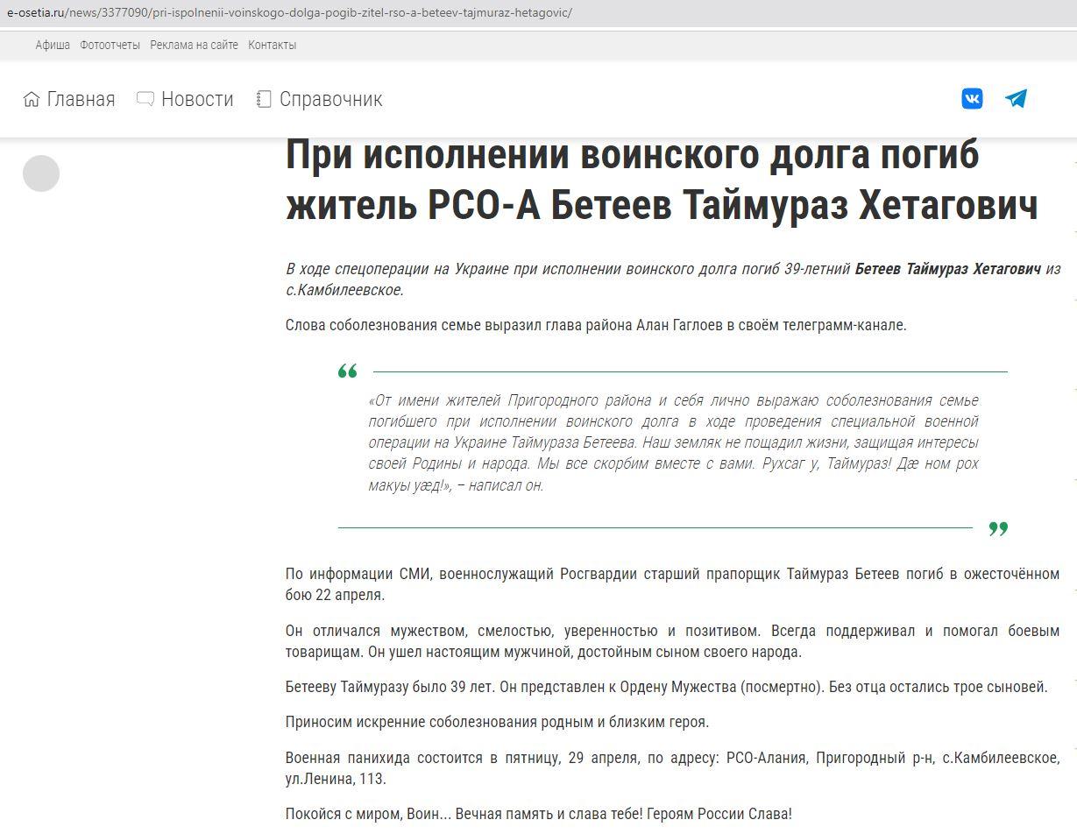Viewport: 1077px width, 834px height.
Task: Click the bold name Бетеев Таймураз Хетагович in the lead
Action: (948, 269)
